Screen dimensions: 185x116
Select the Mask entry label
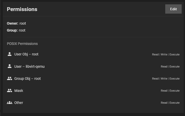pyautogui.click(x=19, y=91)
